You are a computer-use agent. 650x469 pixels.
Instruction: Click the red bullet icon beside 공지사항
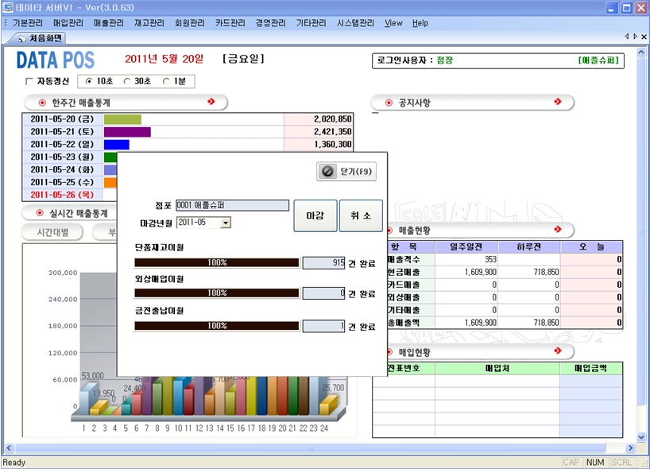pos(389,103)
